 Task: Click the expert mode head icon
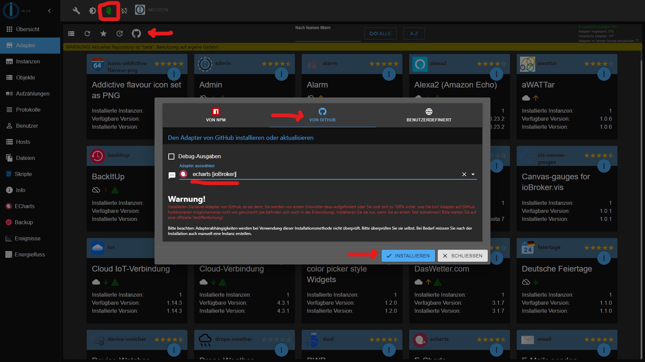pyautogui.click(x=109, y=11)
